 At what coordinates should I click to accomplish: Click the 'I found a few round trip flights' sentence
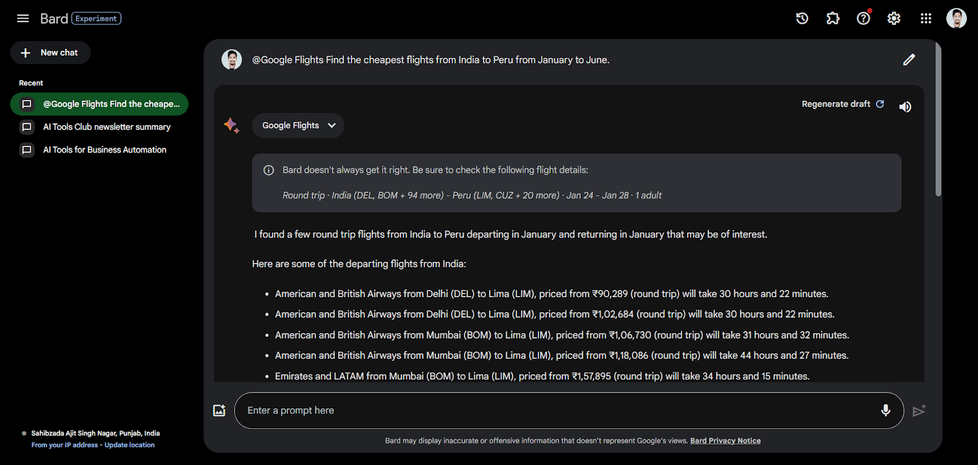(x=510, y=234)
